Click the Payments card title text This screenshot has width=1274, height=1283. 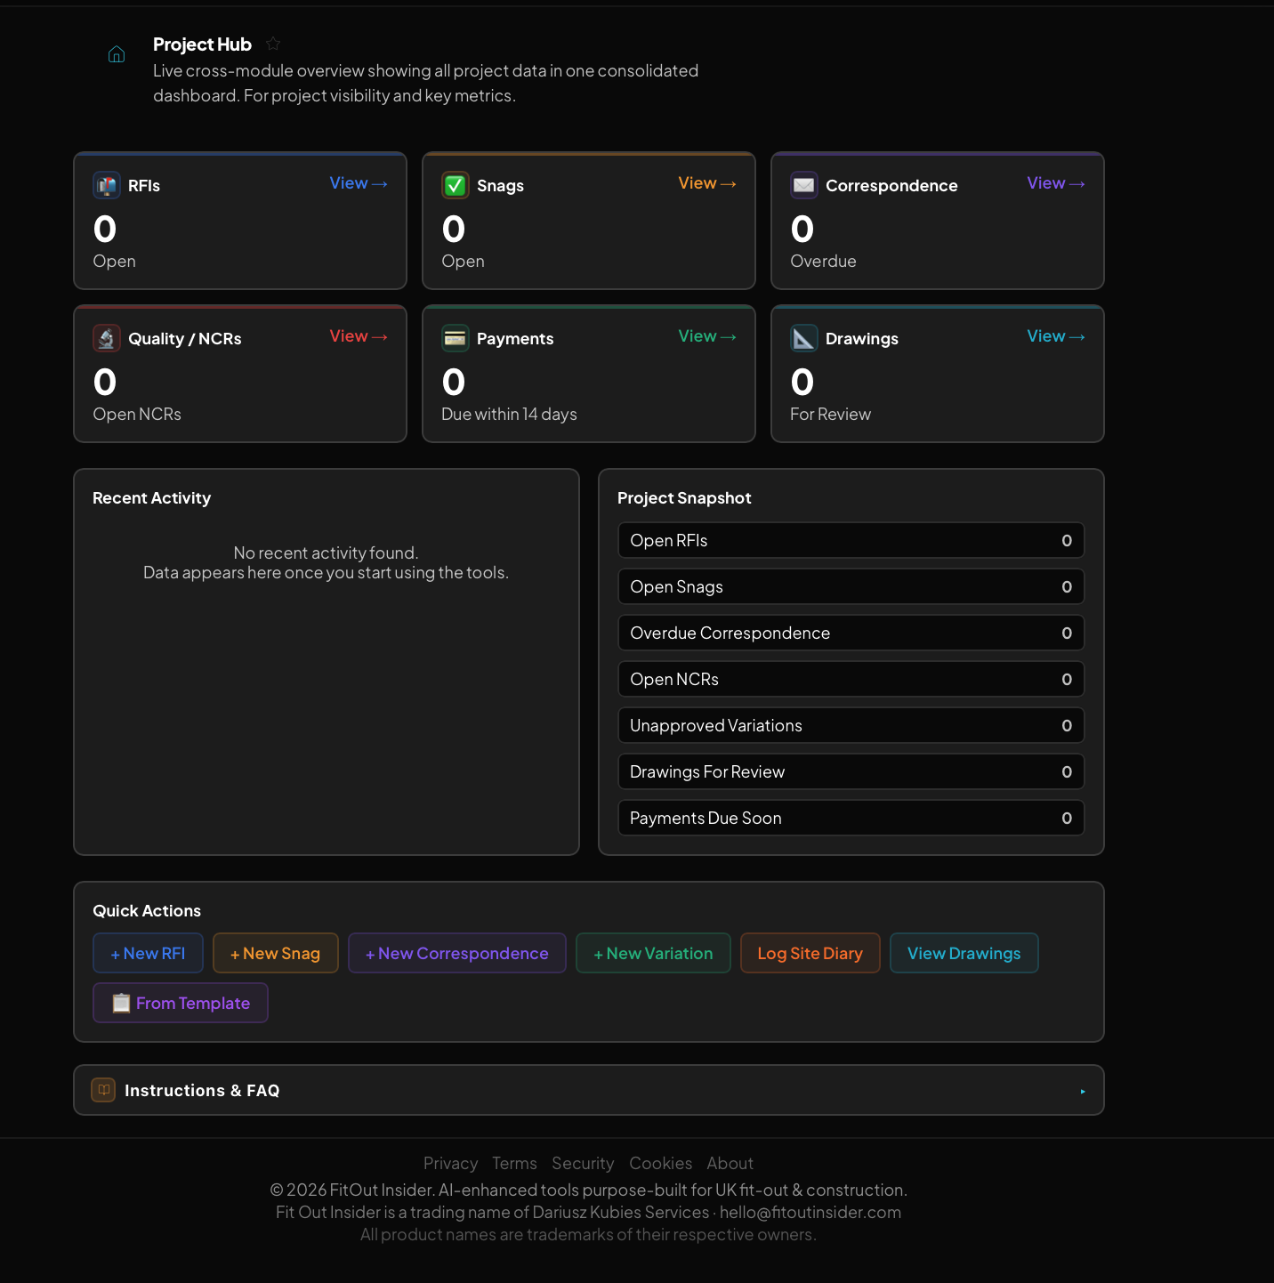pos(515,338)
